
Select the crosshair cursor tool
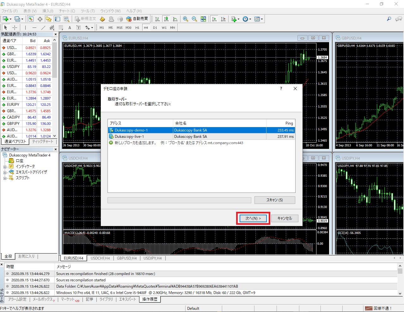click(x=15, y=28)
